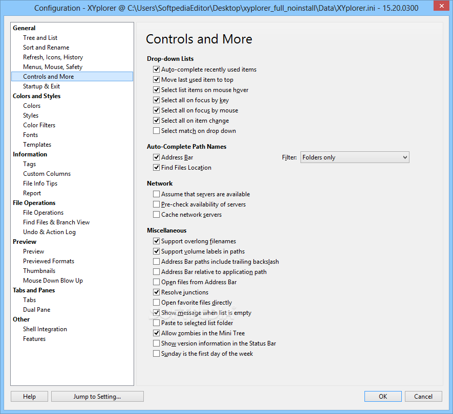Click the General section header
This screenshot has height=414, width=453.
[x=24, y=28]
